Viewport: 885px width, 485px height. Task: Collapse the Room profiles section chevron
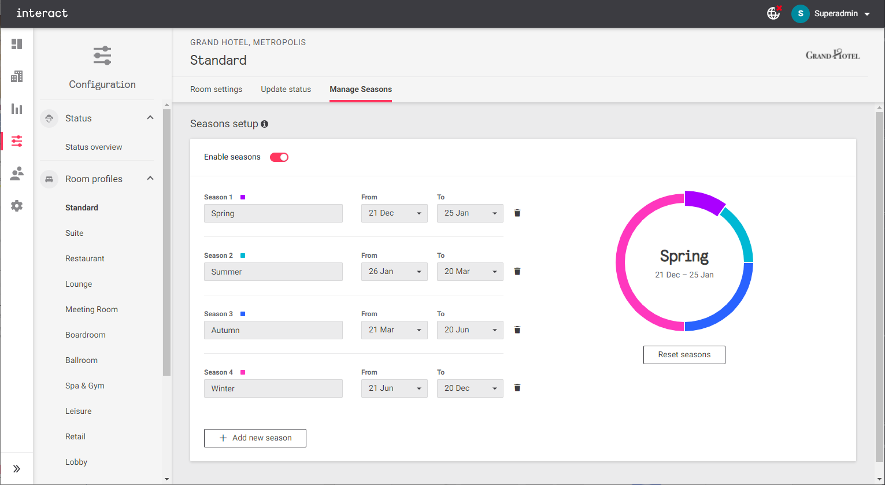coord(150,179)
